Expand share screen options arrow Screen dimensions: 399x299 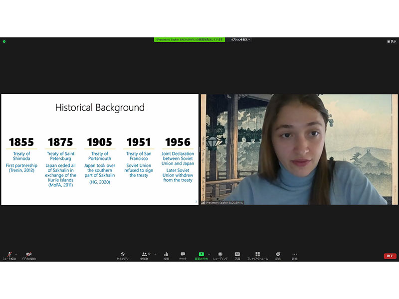(x=209, y=254)
